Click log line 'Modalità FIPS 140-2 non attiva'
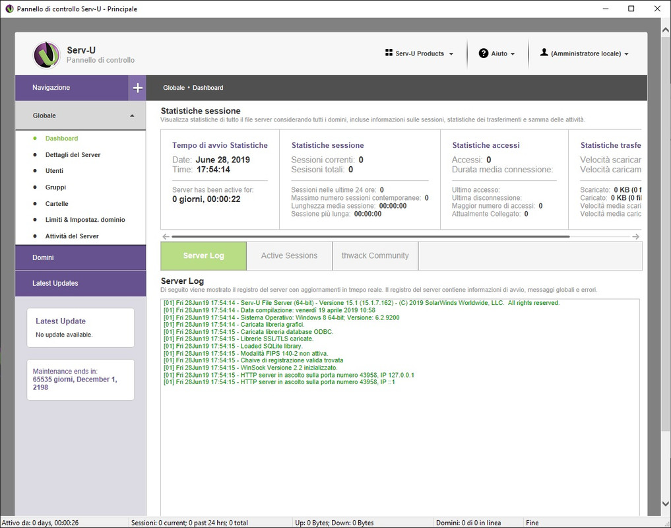Image resolution: width=671 pixels, height=528 pixels. (x=246, y=354)
